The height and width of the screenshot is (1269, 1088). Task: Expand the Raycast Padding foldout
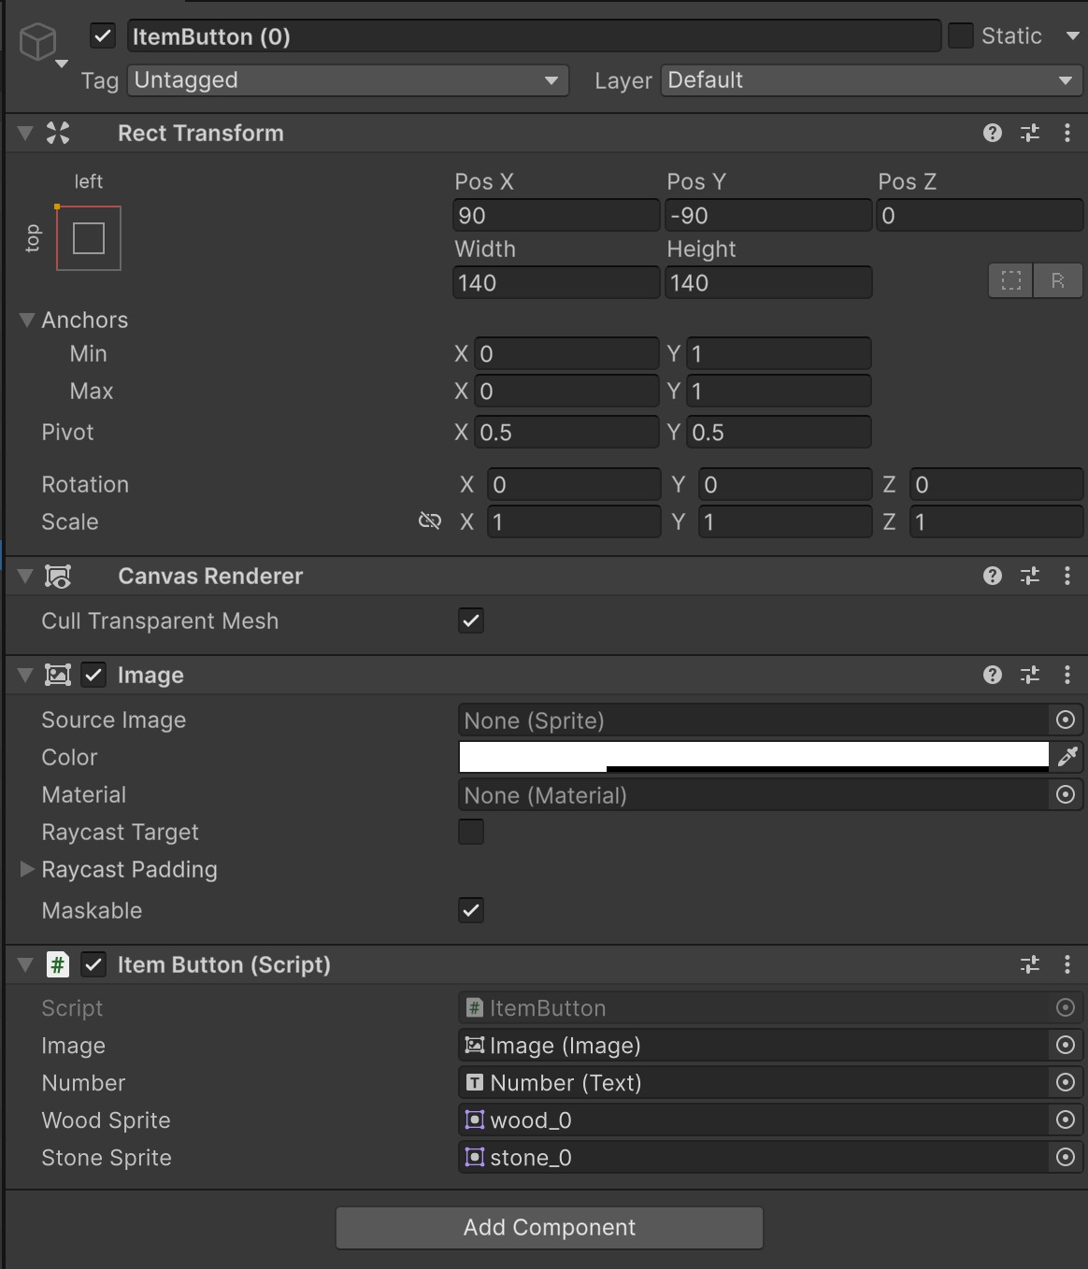coord(27,869)
